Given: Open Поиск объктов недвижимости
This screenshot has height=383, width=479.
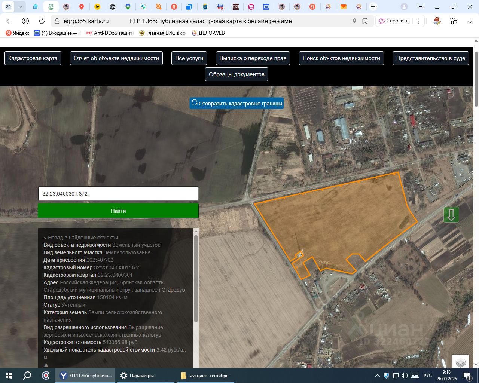Looking at the screenshot, I should 341,58.
